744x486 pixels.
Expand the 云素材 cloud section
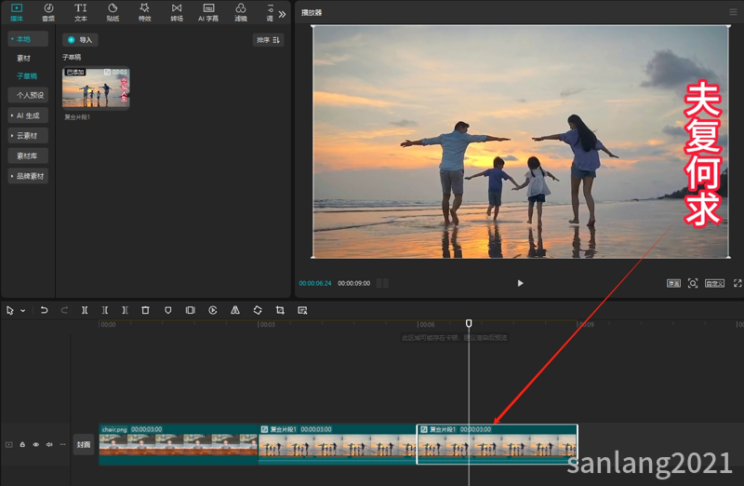coord(28,135)
